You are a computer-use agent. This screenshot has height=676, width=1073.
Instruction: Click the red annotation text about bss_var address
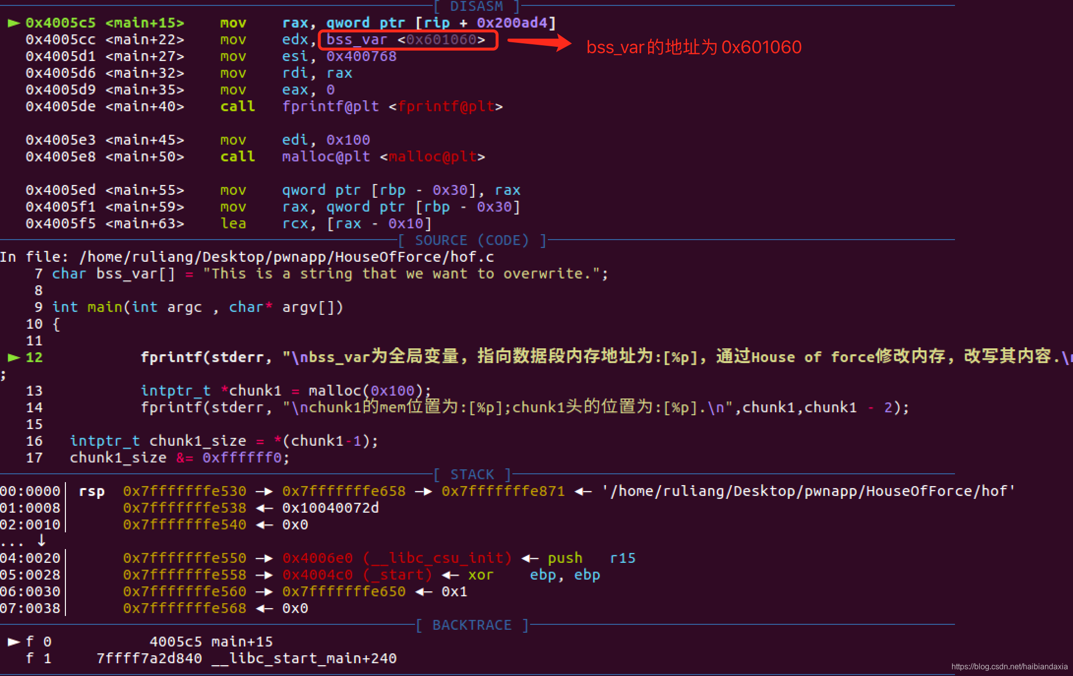(694, 48)
